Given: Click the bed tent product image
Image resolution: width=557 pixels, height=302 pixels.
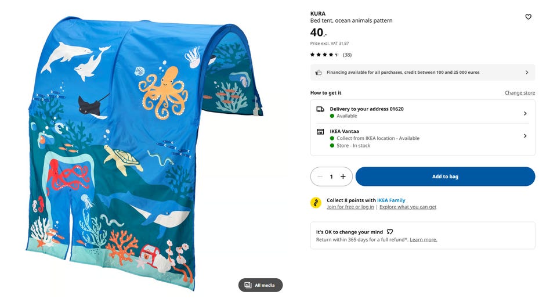Looking at the screenshot, I should 144,153.
